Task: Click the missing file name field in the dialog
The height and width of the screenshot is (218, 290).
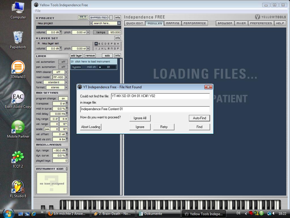Action: [160, 96]
